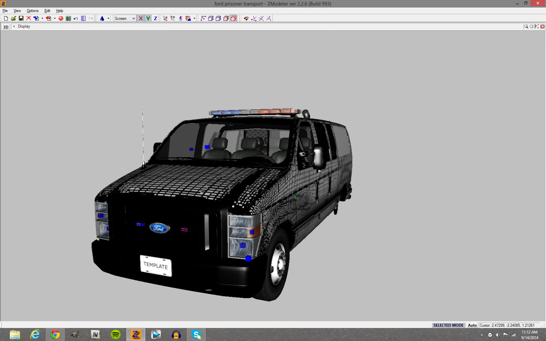Expand the dropdown arrow beside the blue cone
Image resolution: width=546 pixels, height=341 pixels.
click(x=108, y=18)
